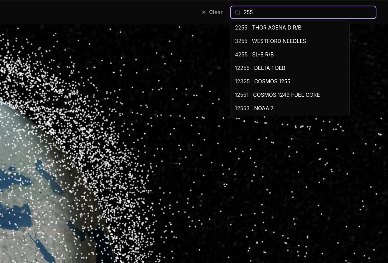Choose SL-8 R/B from results
388x263 pixels.
click(290, 55)
